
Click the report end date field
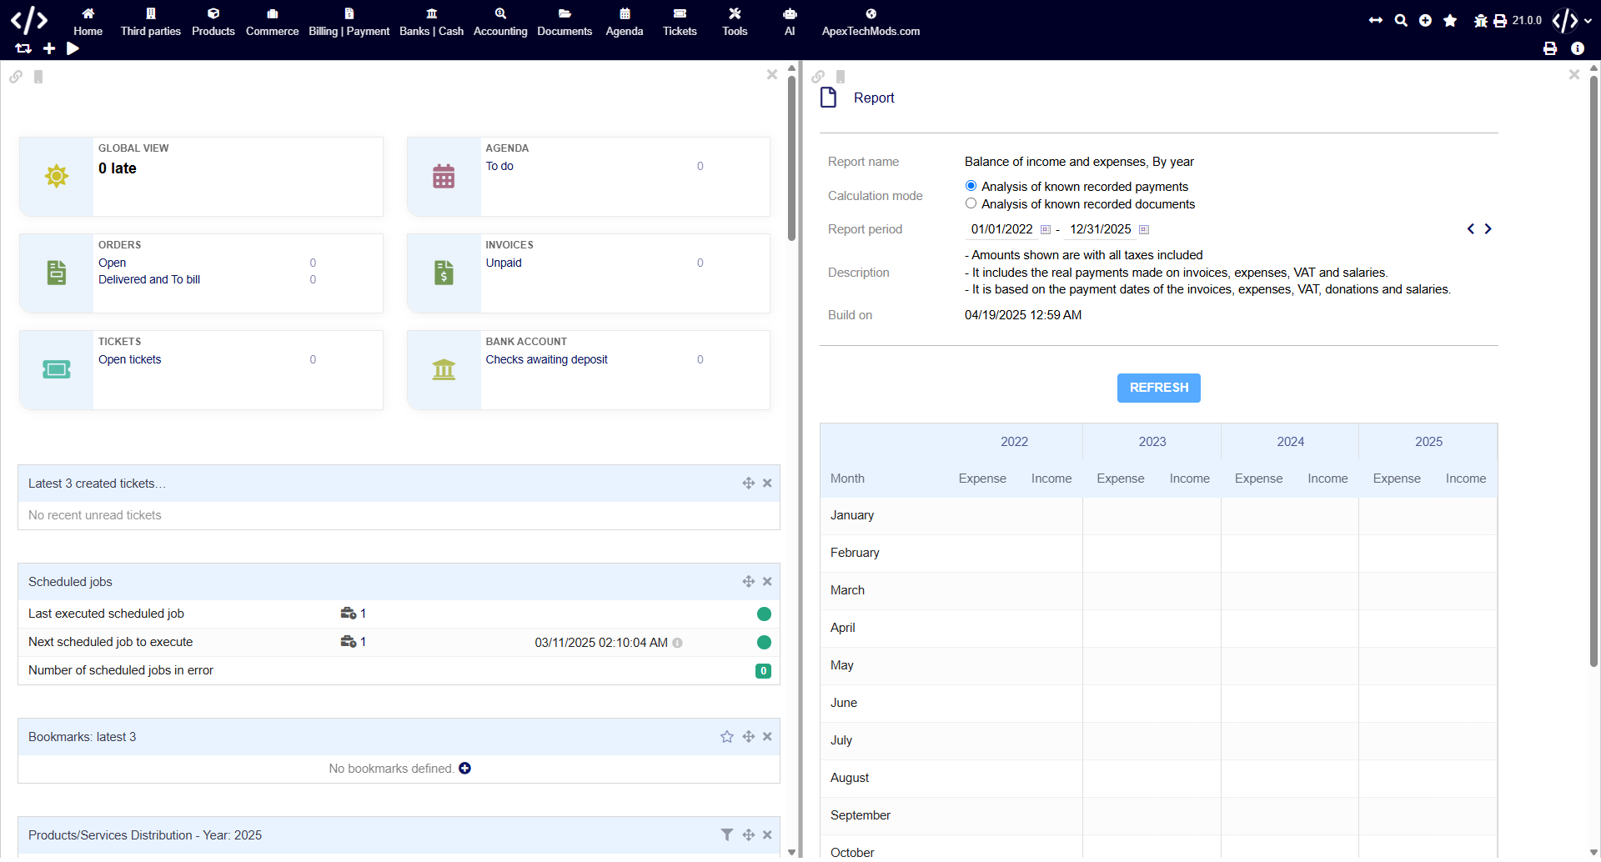tap(1100, 229)
